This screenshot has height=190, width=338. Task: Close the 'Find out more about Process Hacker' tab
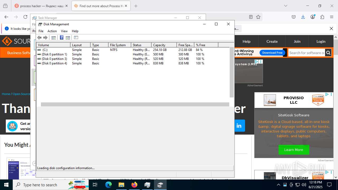pos(126,6)
